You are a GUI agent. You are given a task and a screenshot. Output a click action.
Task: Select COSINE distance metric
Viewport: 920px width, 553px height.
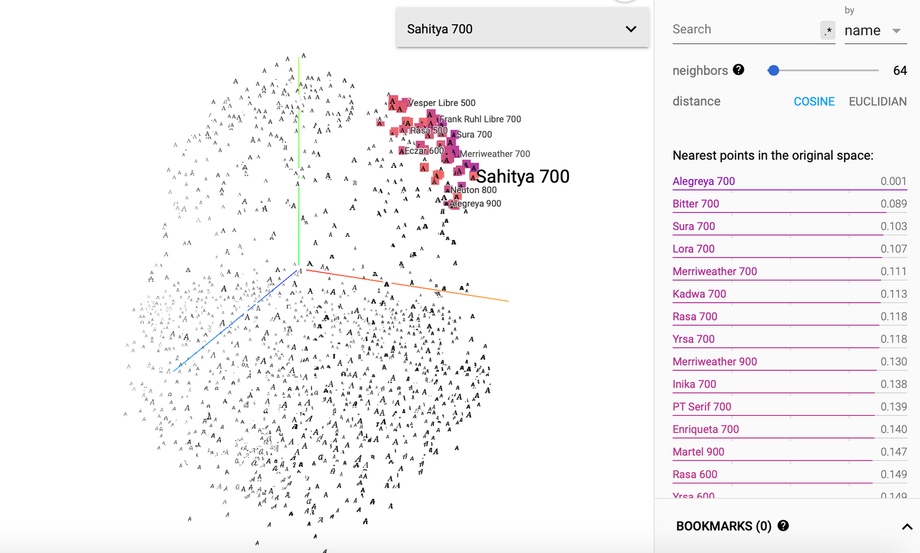point(814,102)
